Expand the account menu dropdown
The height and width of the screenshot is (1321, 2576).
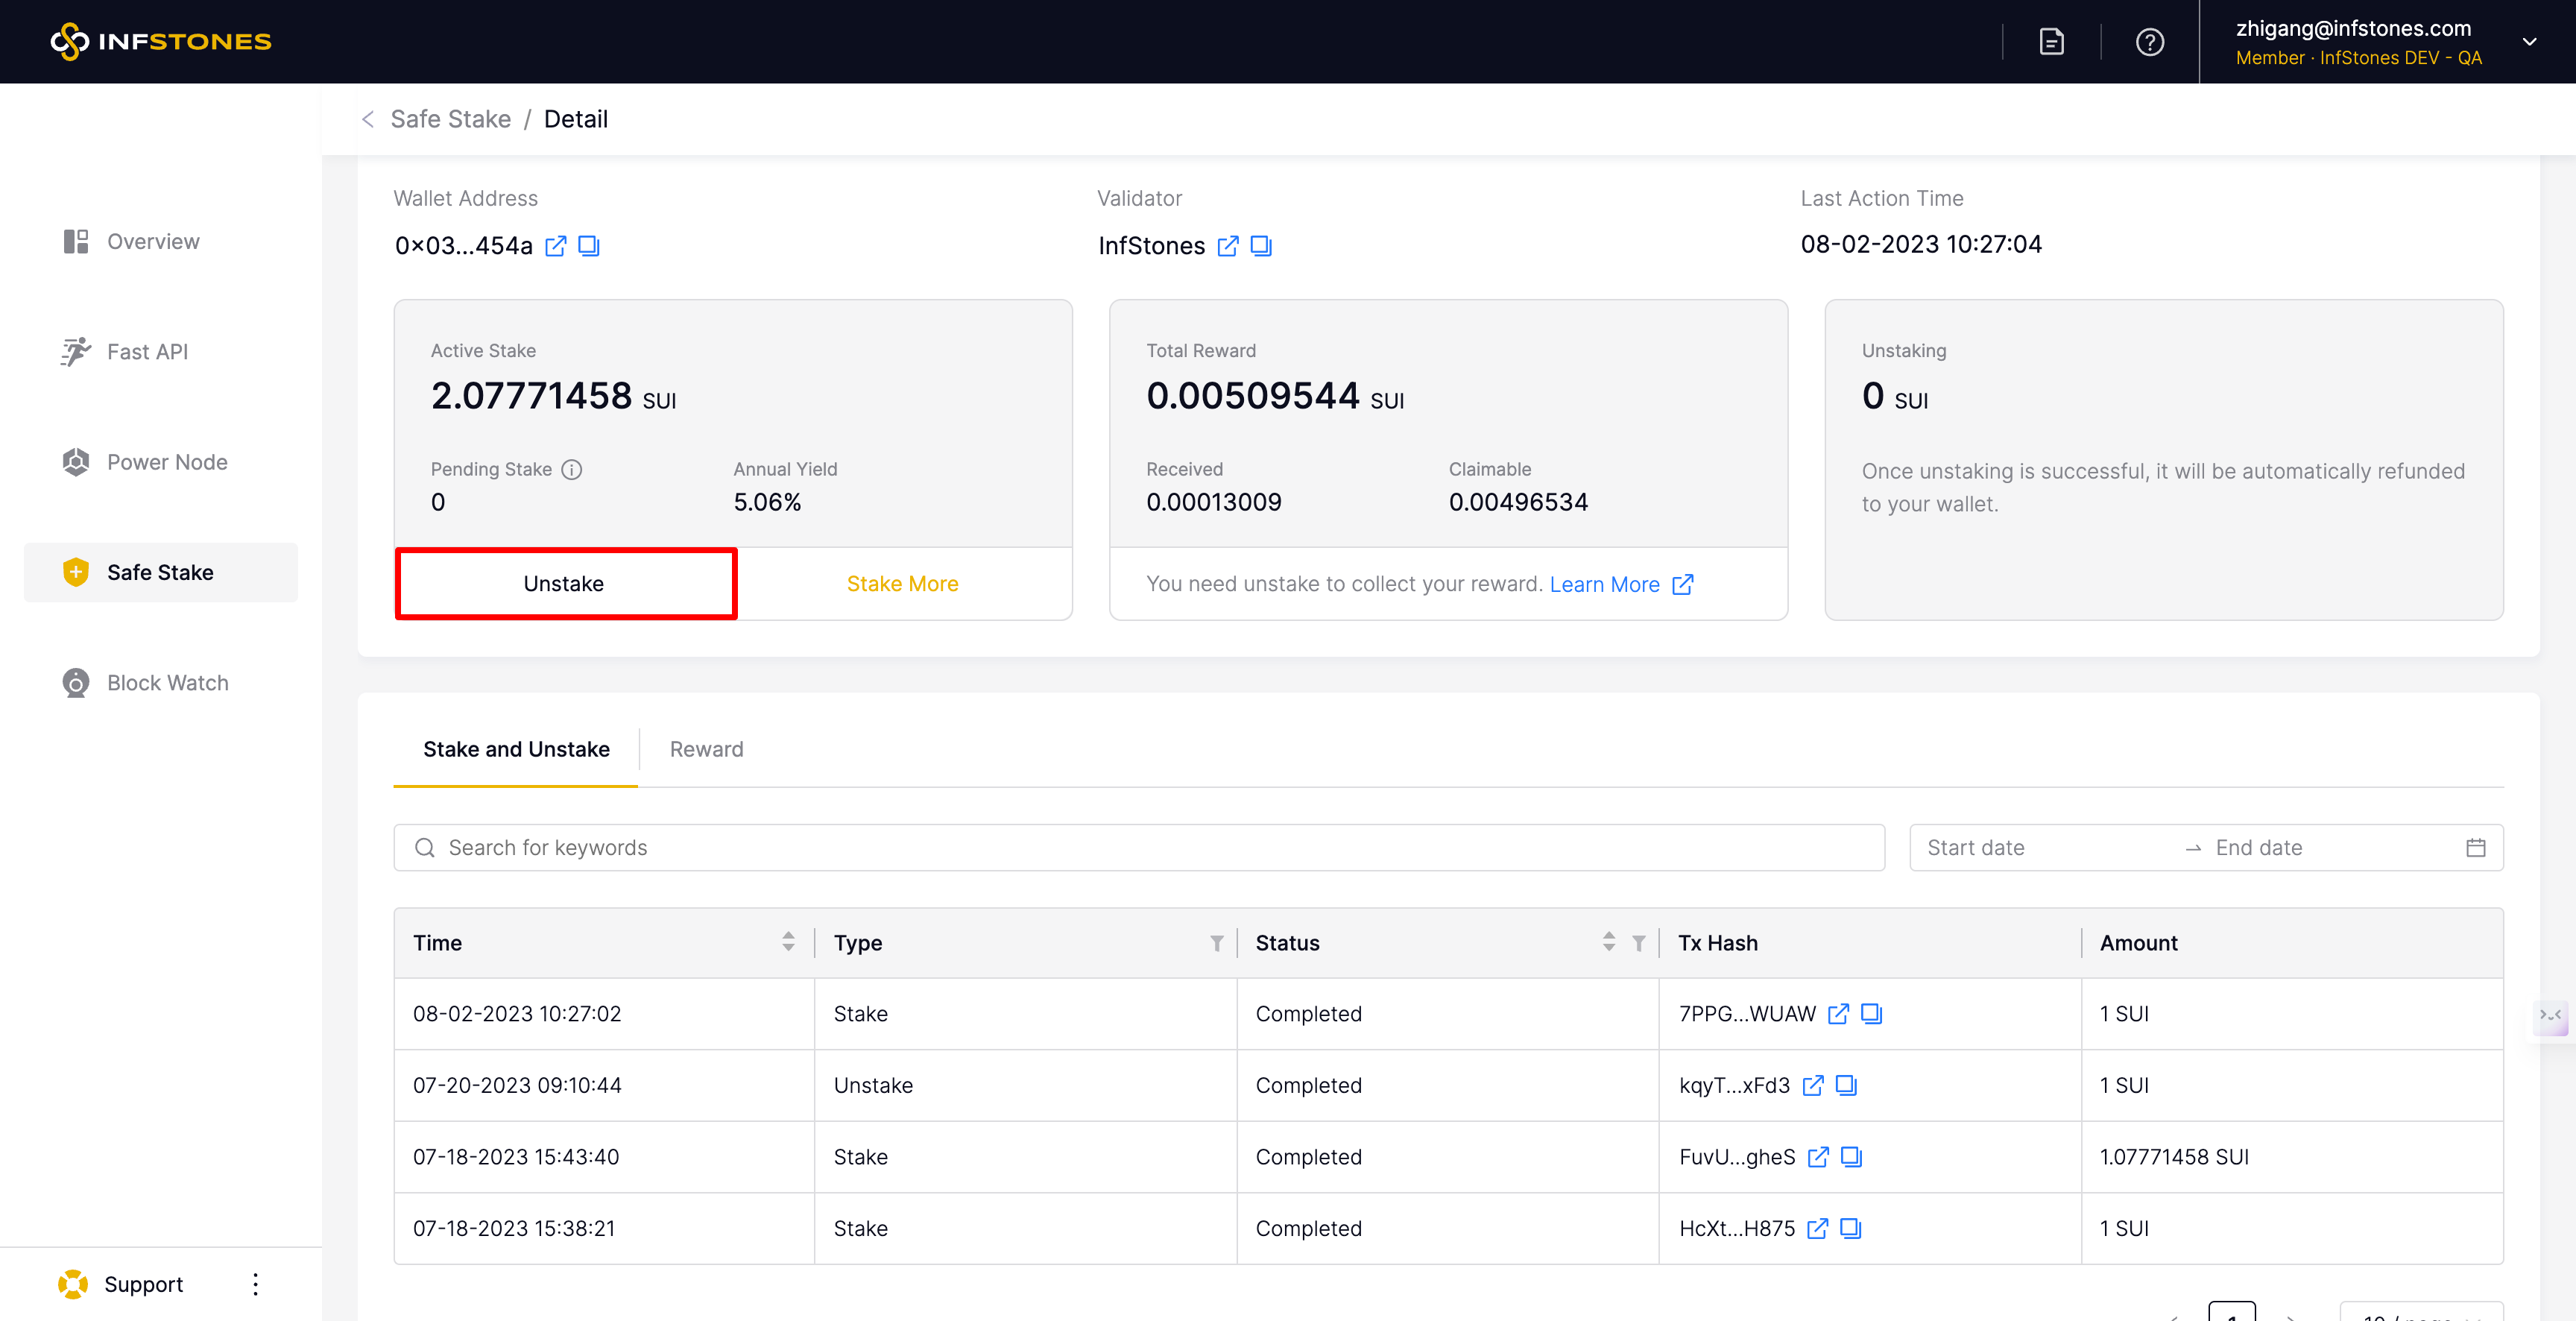2529,41
